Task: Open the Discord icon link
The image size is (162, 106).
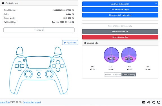Action: (149, 102)
